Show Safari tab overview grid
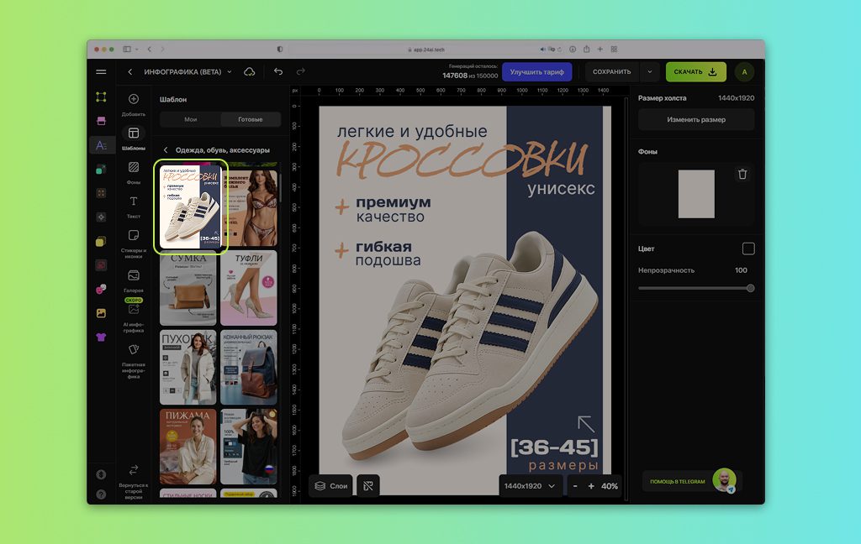This screenshot has width=861, height=544. pos(614,50)
